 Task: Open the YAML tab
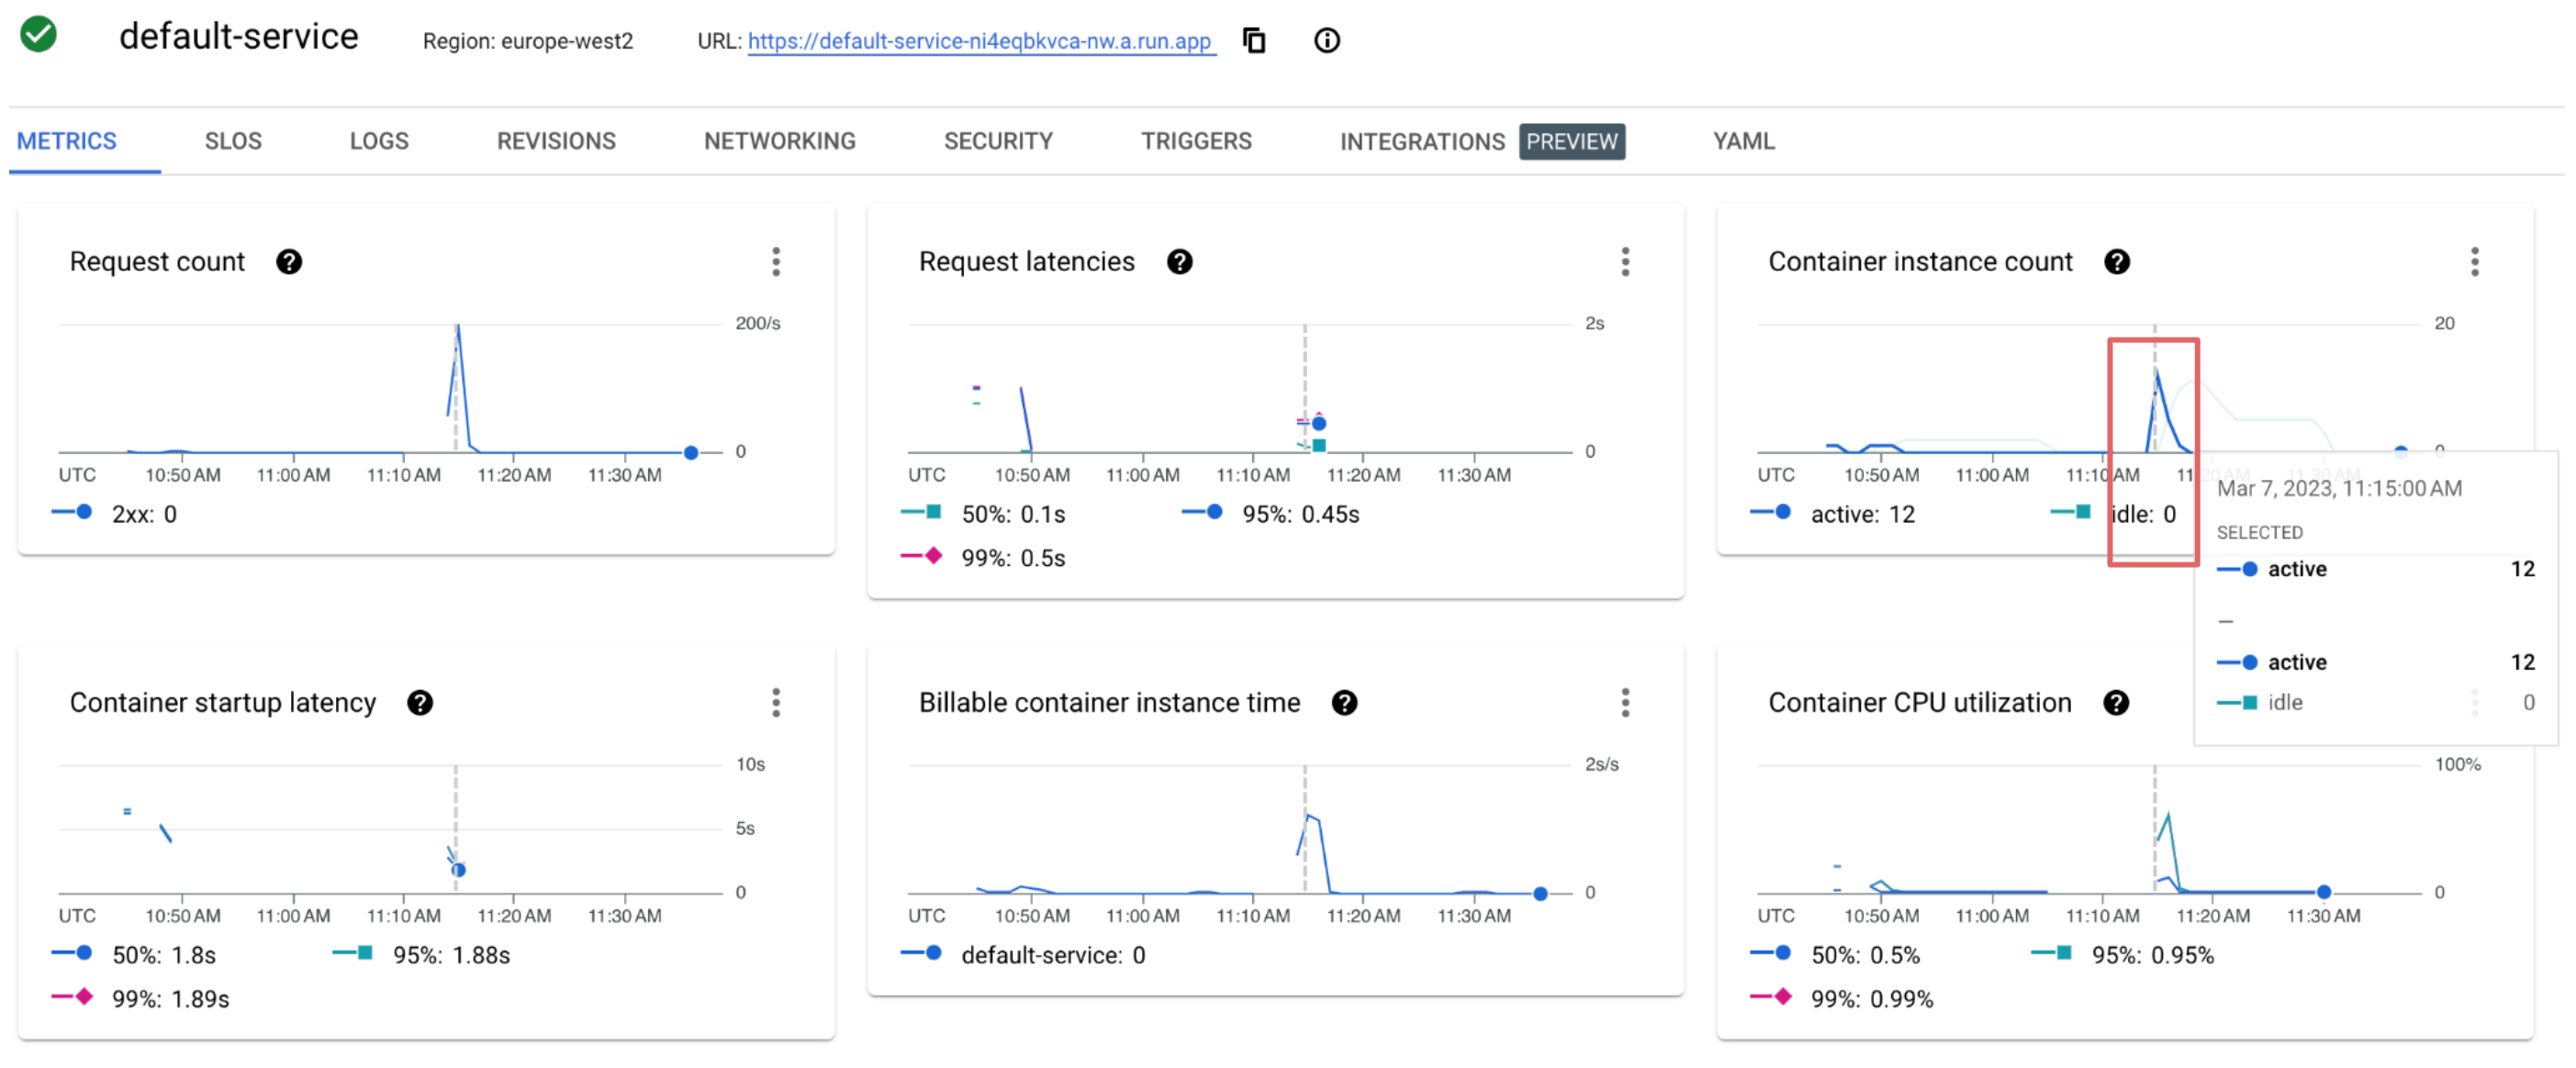pyautogui.click(x=1743, y=141)
